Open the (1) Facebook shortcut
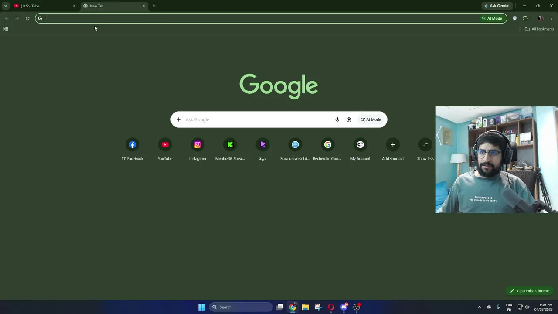The width and height of the screenshot is (558, 314). point(133,150)
